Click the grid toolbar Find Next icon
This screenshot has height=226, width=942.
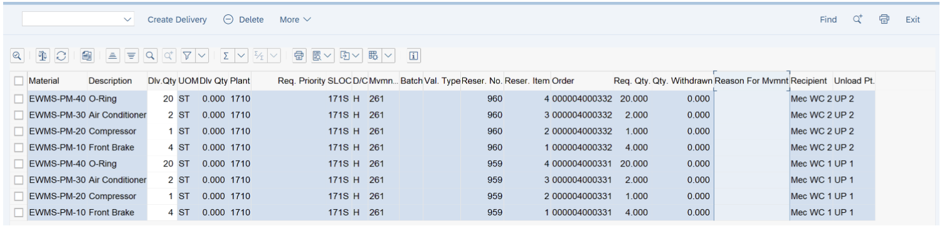coord(169,56)
